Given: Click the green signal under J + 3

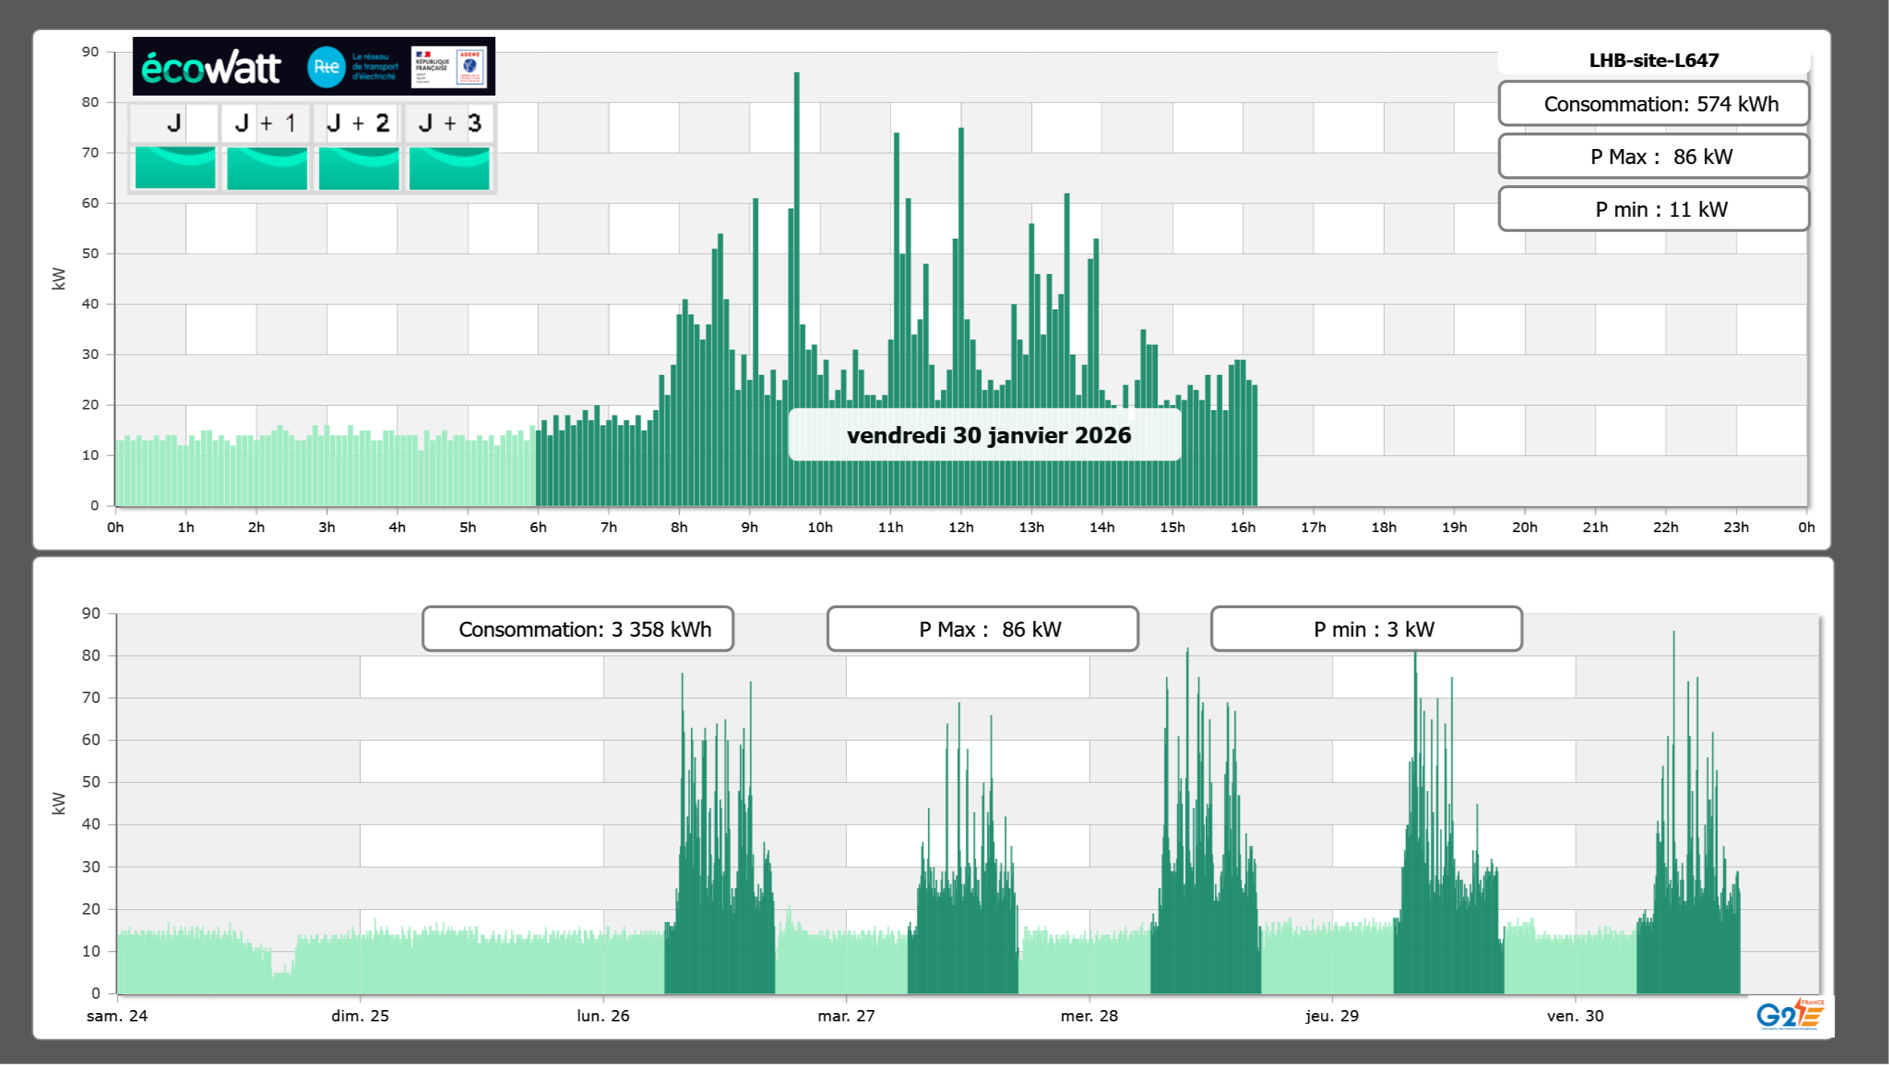Looking at the screenshot, I should pyautogui.click(x=449, y=167).
